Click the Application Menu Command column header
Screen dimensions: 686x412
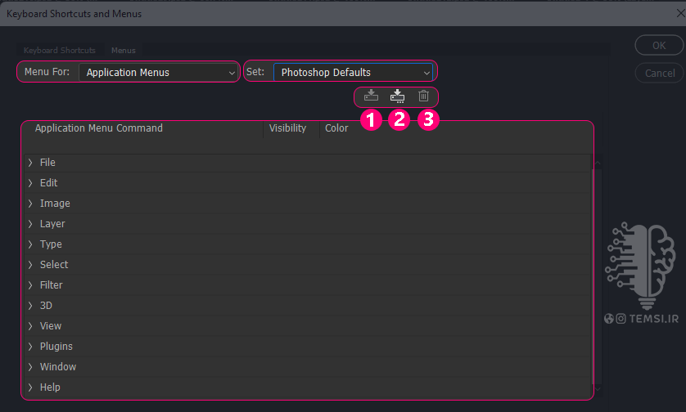(99, 128)
